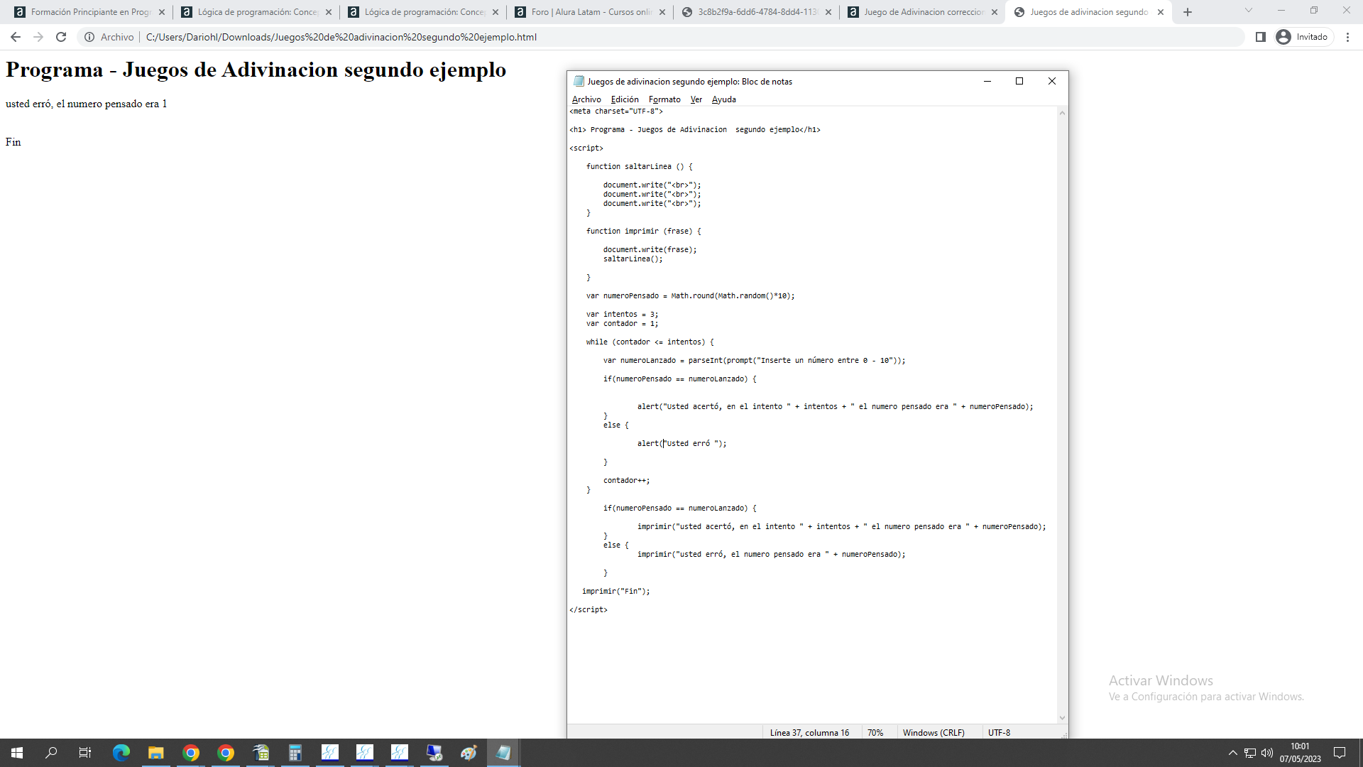Click the Archivo menu in Notepad
1363x767 pixels.
[x=586, y=98]
